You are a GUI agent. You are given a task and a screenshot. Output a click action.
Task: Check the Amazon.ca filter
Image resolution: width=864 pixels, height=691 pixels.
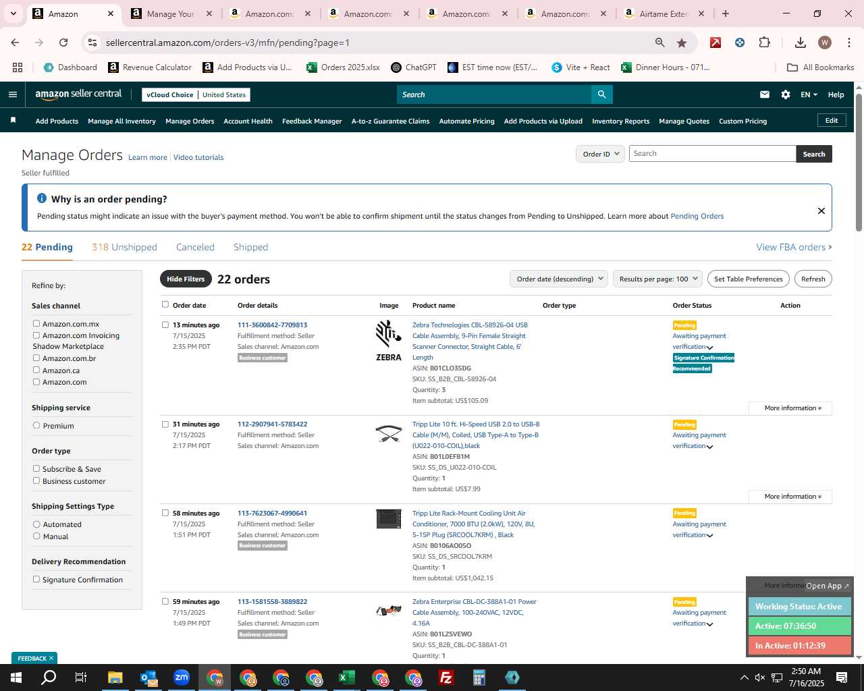36,370
